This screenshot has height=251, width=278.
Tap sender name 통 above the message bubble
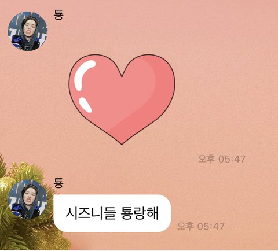tap(58, 183)
